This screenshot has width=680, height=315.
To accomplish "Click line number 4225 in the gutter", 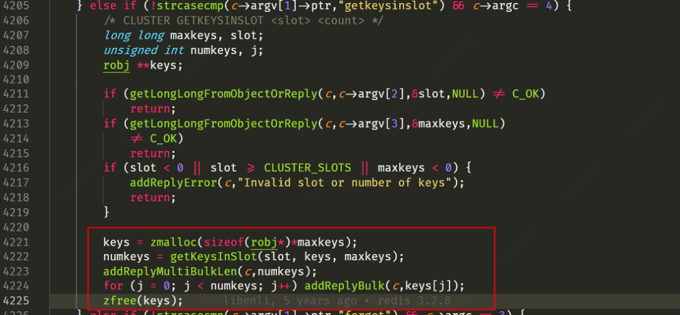I will [x=14, y=301].
